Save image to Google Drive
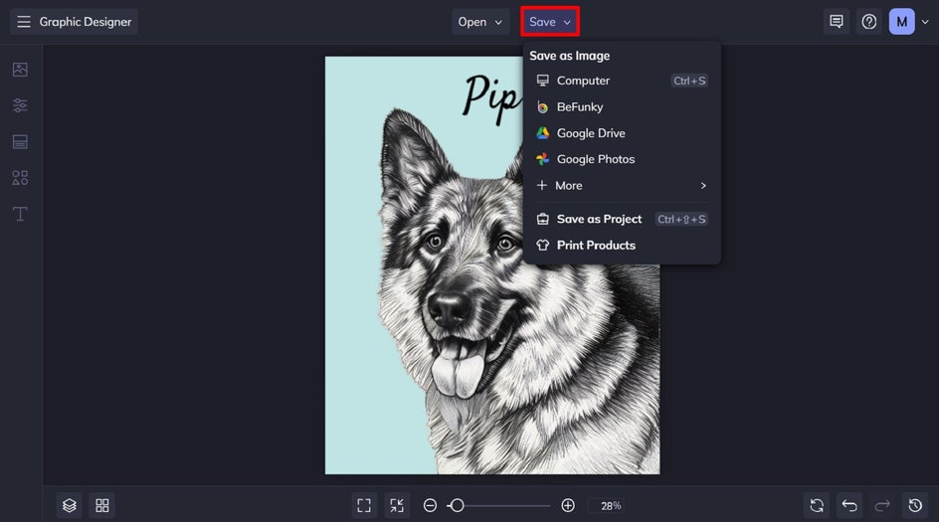This screenshot has width=939, height=522. click(622, 133)
